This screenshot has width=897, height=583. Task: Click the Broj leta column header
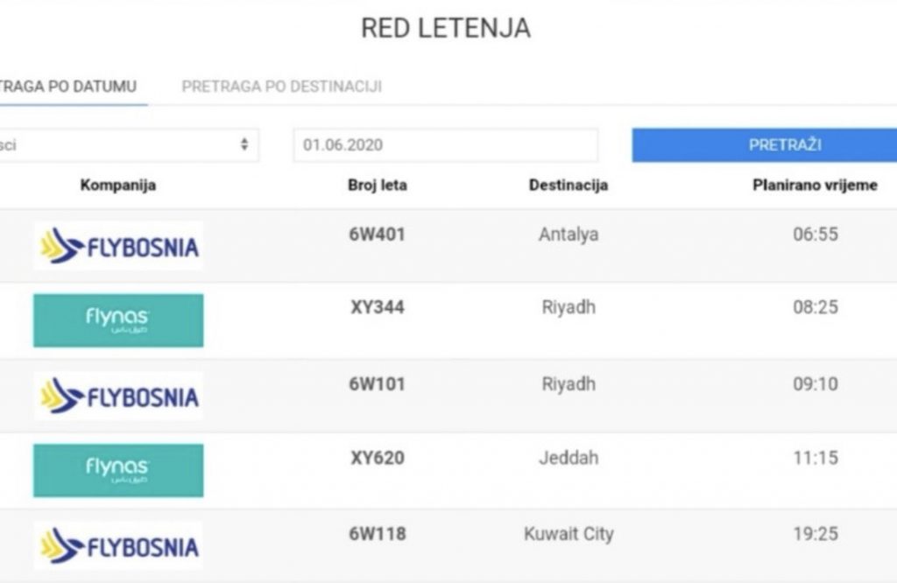pos(378,186)
